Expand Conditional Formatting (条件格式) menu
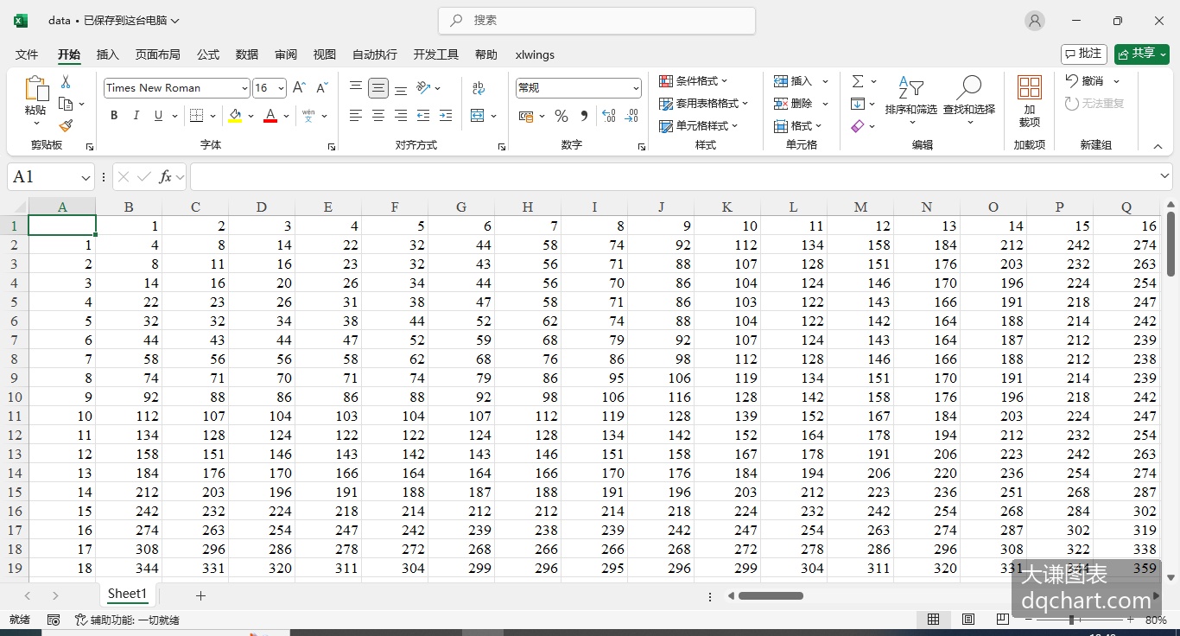 [694, 81]
